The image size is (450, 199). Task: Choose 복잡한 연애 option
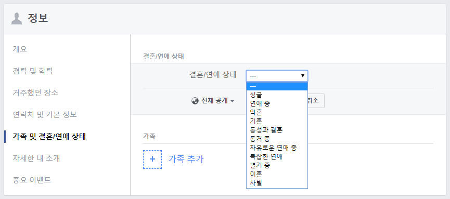click(x=277, y=156)
